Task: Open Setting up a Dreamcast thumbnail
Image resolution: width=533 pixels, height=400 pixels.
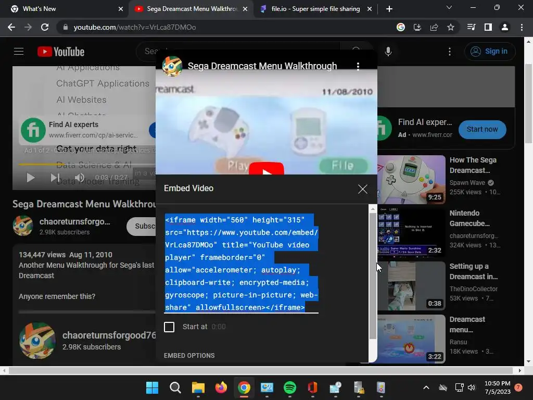Action: point(411,286)
